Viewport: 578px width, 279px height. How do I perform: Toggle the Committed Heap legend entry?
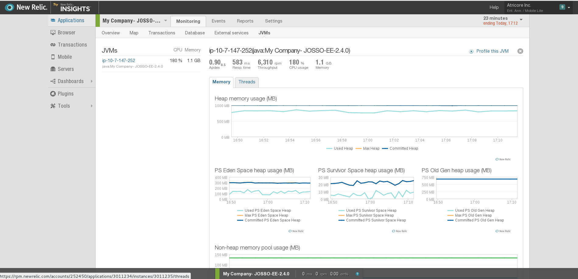click(x=400, y=148)
